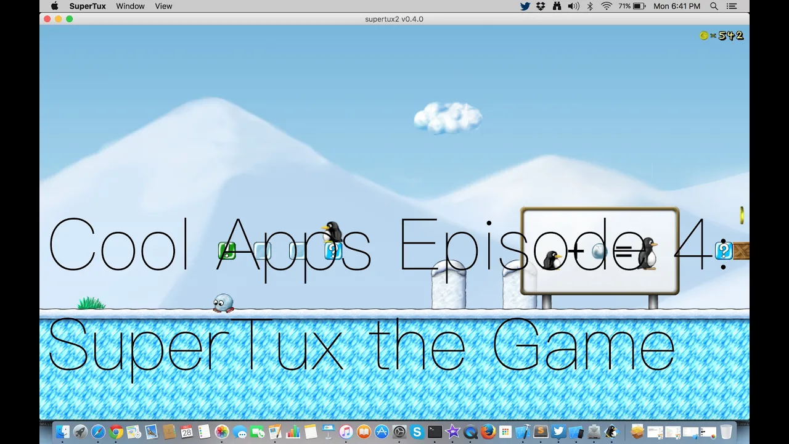This screenshot has width=789, height=444.
Task: Open the App Store dock icon
Action: point(382,432)
